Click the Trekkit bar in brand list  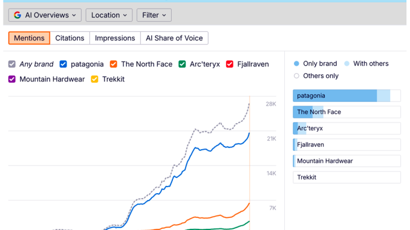(347, 177)
